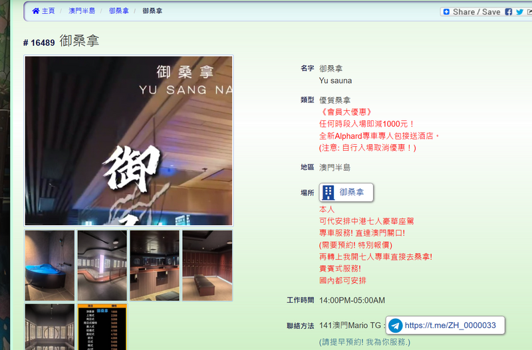View the blue jacuzzi tub thumbnail
The width and height of the screenshot is (532, 350).
point(49,265)
